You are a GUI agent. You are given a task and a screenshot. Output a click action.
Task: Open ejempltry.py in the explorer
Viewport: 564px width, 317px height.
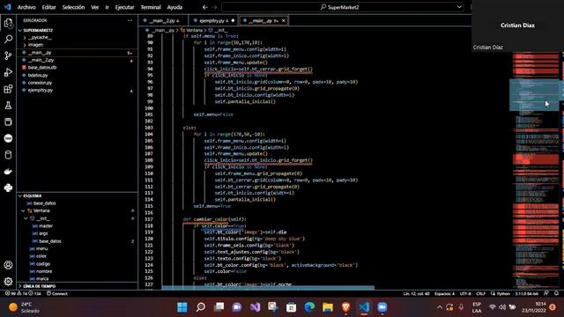(x=41, y=90)
